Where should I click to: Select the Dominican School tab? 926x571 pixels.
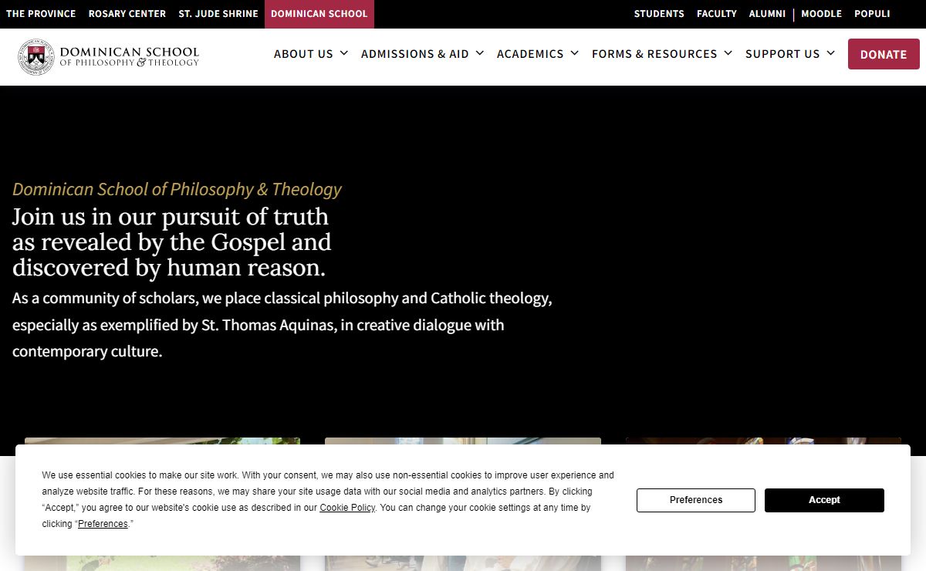(319, 14)
